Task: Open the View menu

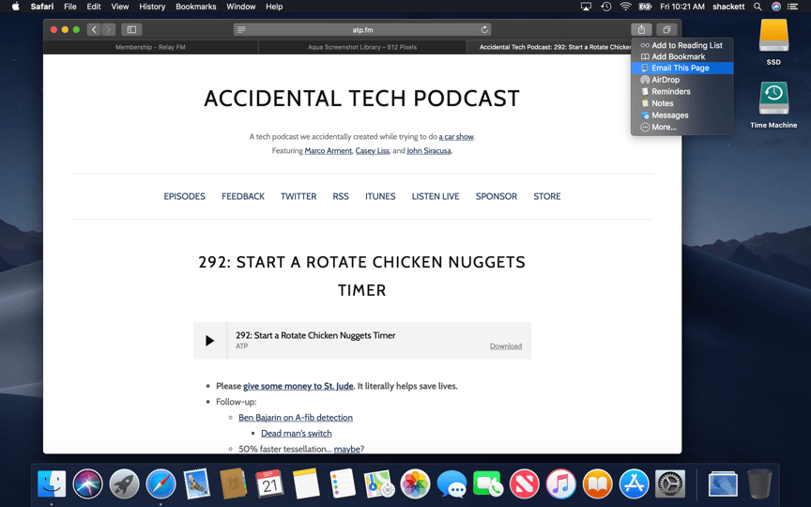Action: (120, 7)
